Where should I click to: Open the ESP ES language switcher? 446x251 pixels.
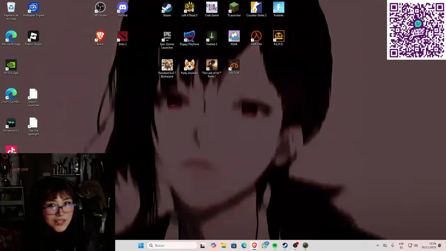(401, 245)
